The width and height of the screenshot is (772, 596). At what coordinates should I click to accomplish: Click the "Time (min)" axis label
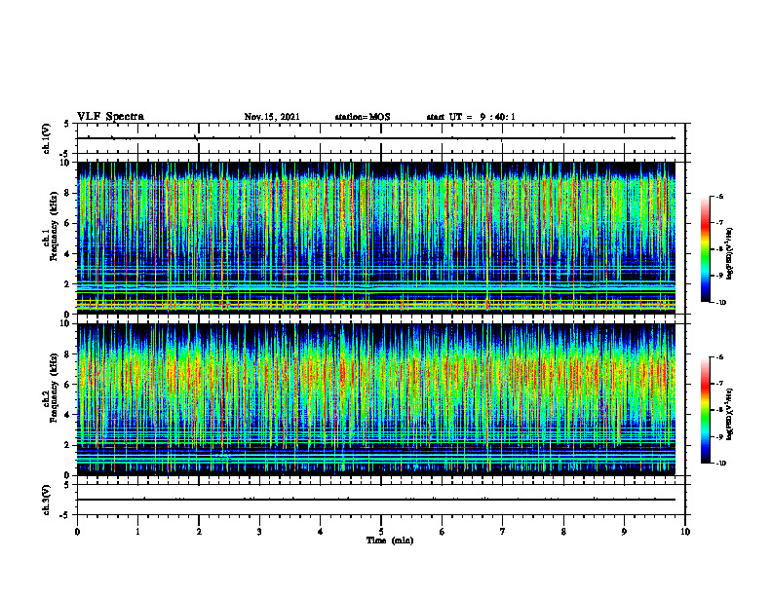(x=390, y=540)
